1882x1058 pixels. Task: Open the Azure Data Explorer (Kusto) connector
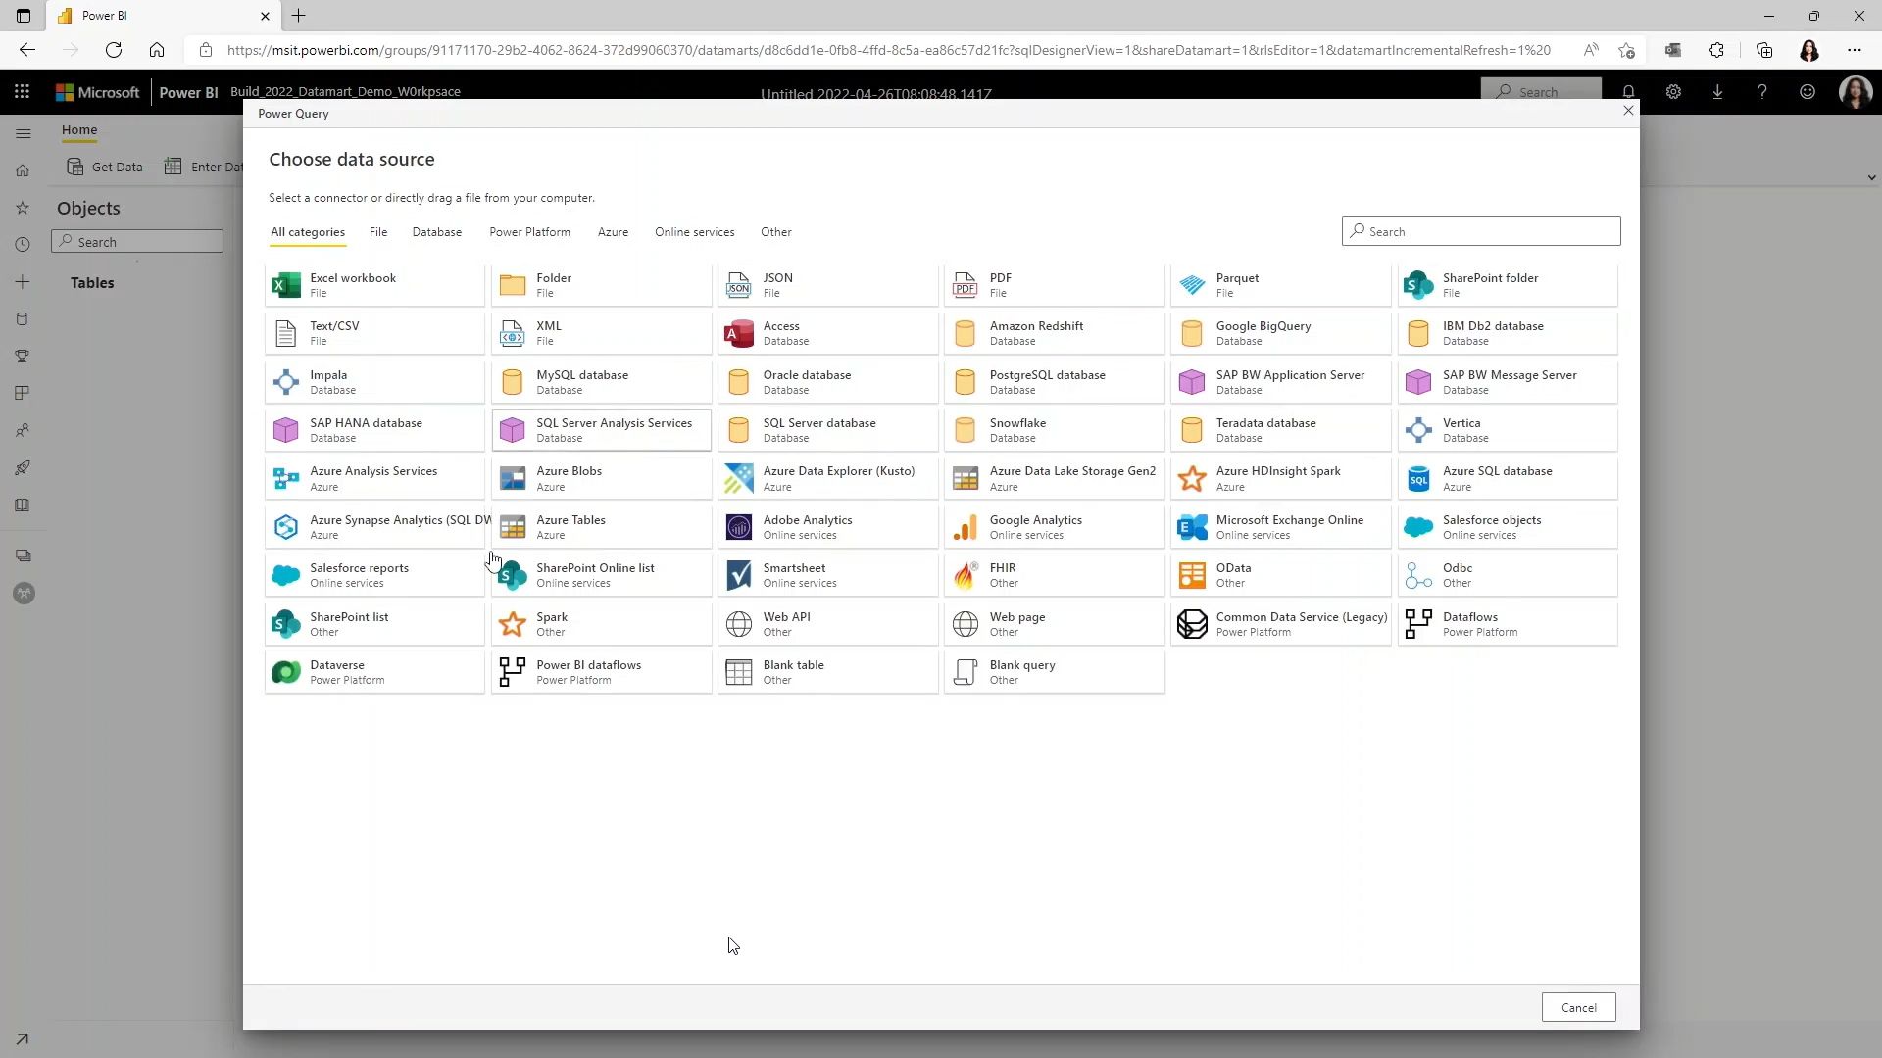pos(827,478)
